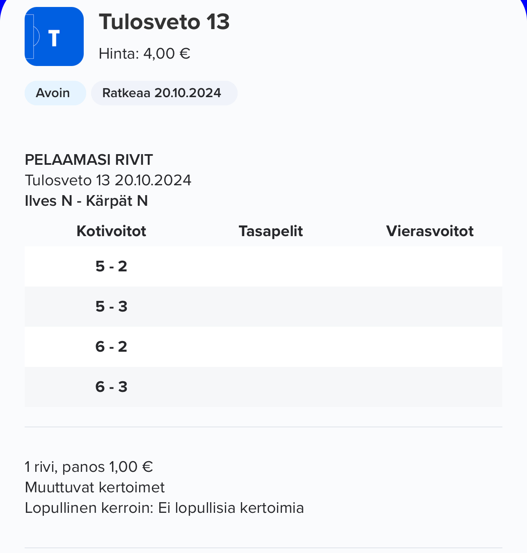Tap the Hinta: 4,00 € price text
The image size is (527, 553).
tap(144, 54)
